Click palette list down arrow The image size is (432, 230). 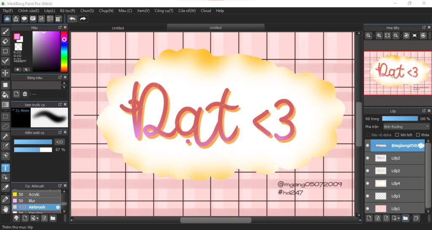[64, 87]
